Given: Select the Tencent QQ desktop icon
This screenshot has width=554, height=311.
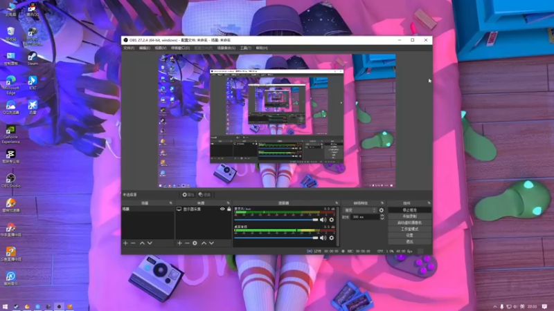Looking at the screenshot, I should pos(33,10).
